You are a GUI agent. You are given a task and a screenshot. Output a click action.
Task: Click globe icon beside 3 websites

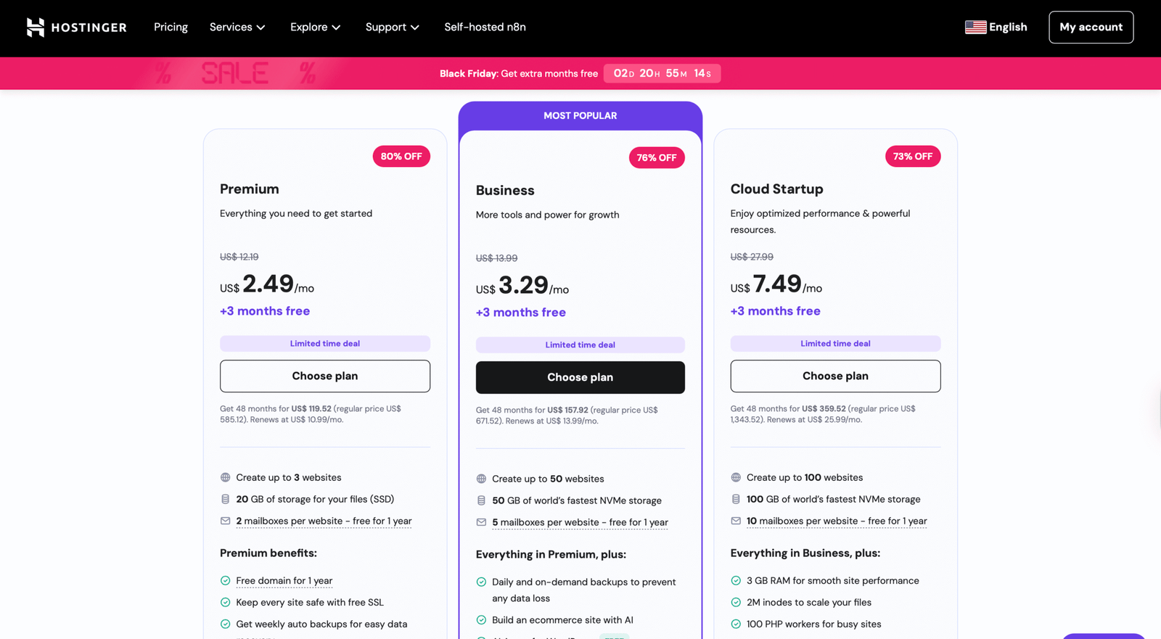tap(226, 477)
